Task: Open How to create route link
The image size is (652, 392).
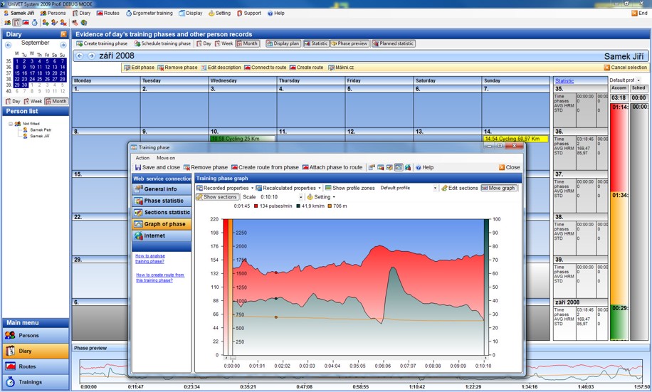Action: 160,277
